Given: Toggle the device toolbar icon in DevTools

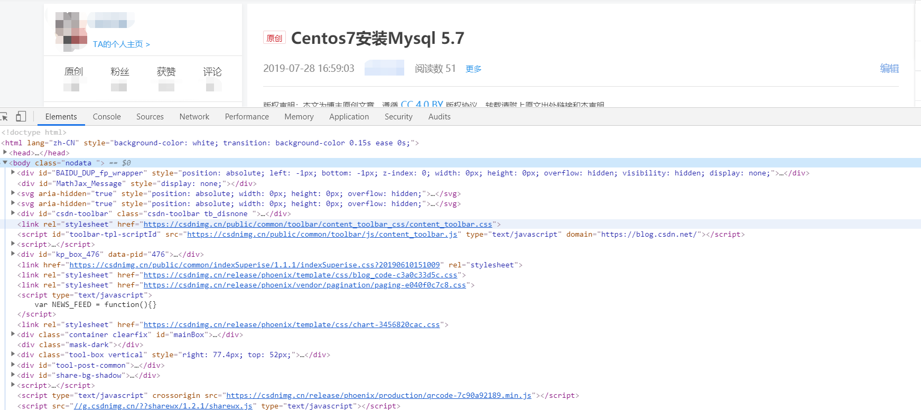Looking at the screenshot, I should 21,116.
